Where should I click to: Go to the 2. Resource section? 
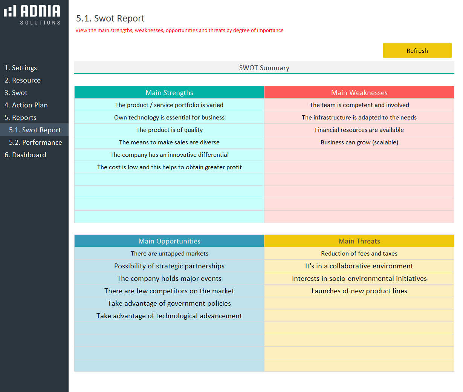pyautogui.click(x=23, y=80)
